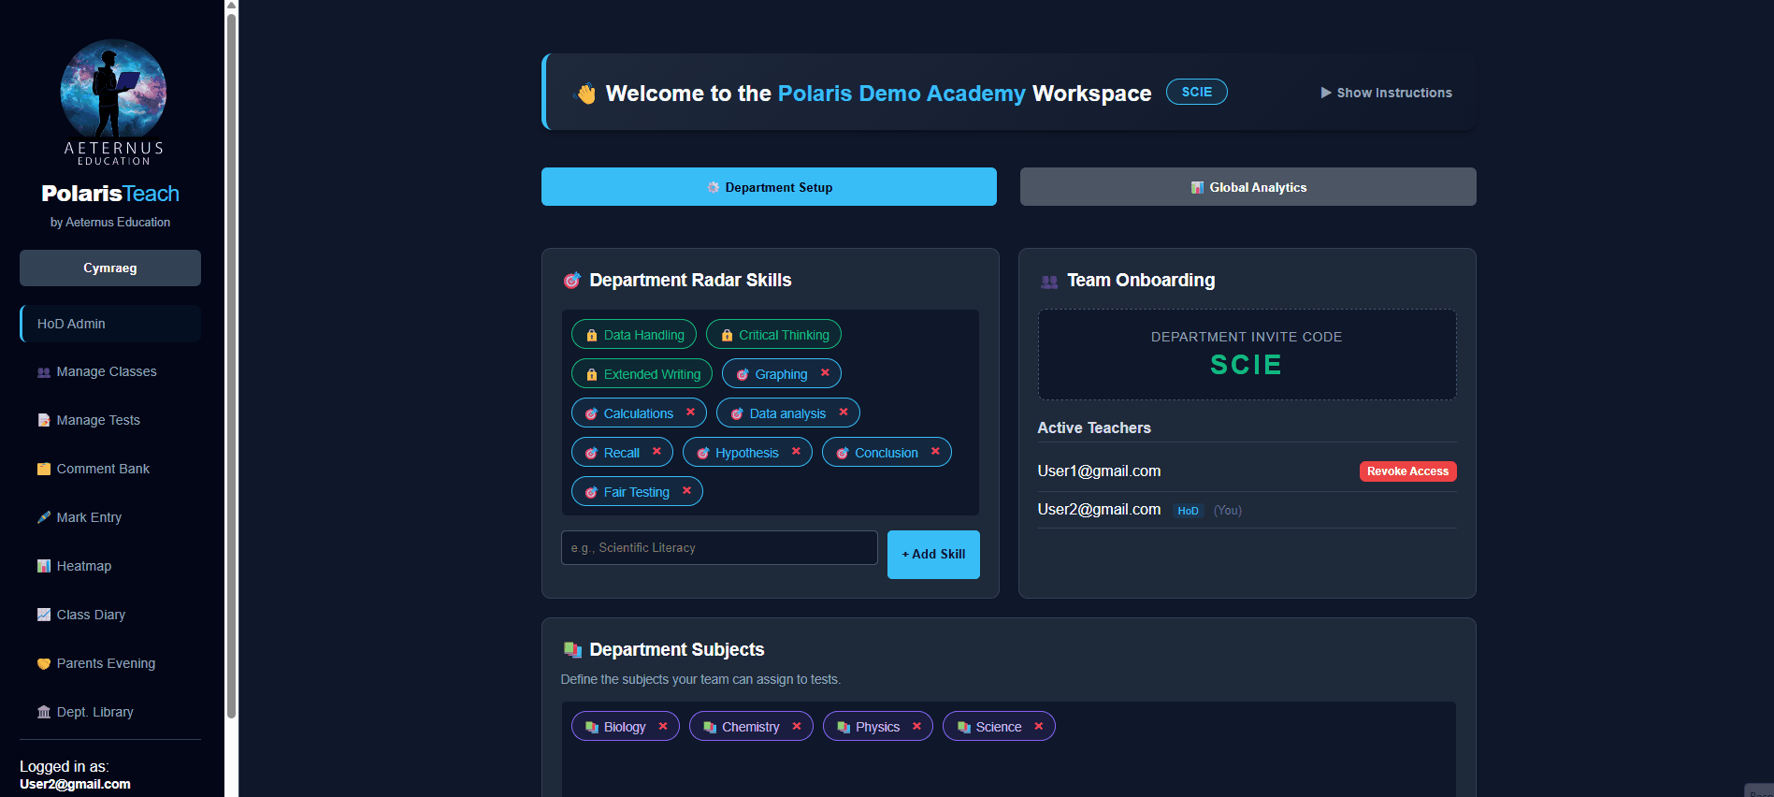
Task: Open HoD Admin in the sidebar
Action: pyautogui.click(x=110, y=324)
